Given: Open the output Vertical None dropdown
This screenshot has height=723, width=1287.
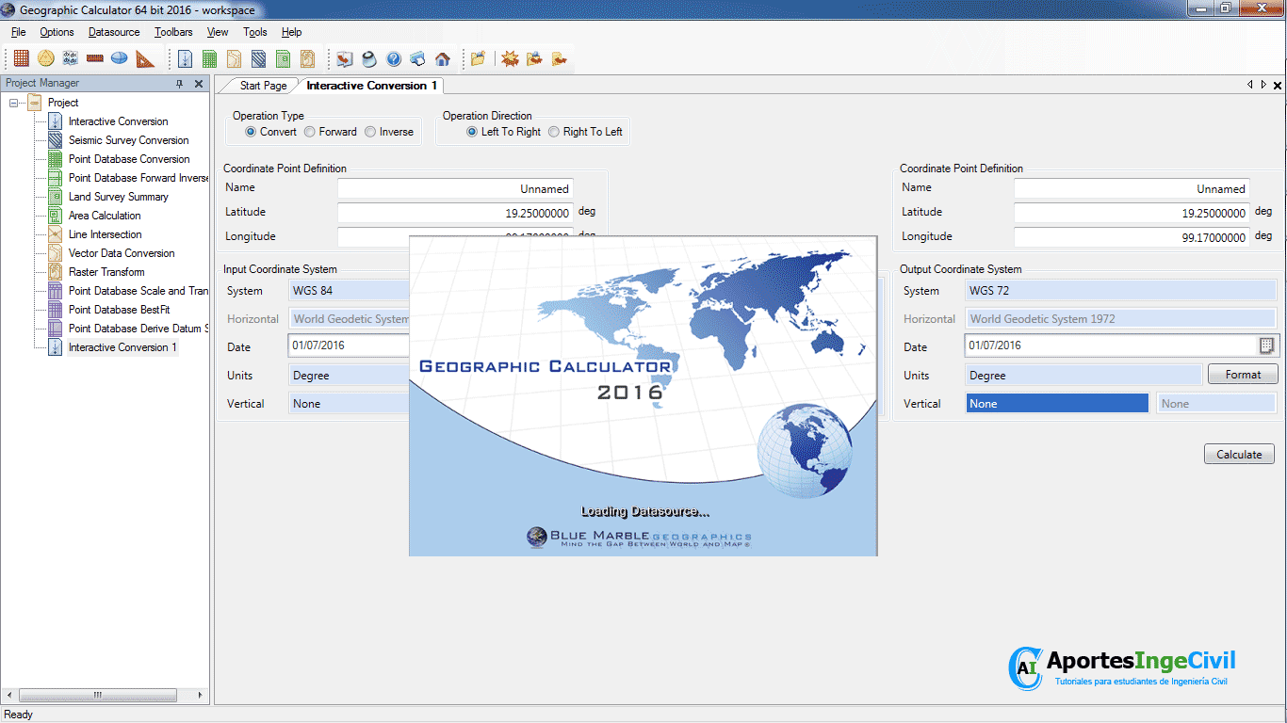Looking at the screenshot, I should point(1057,404).
